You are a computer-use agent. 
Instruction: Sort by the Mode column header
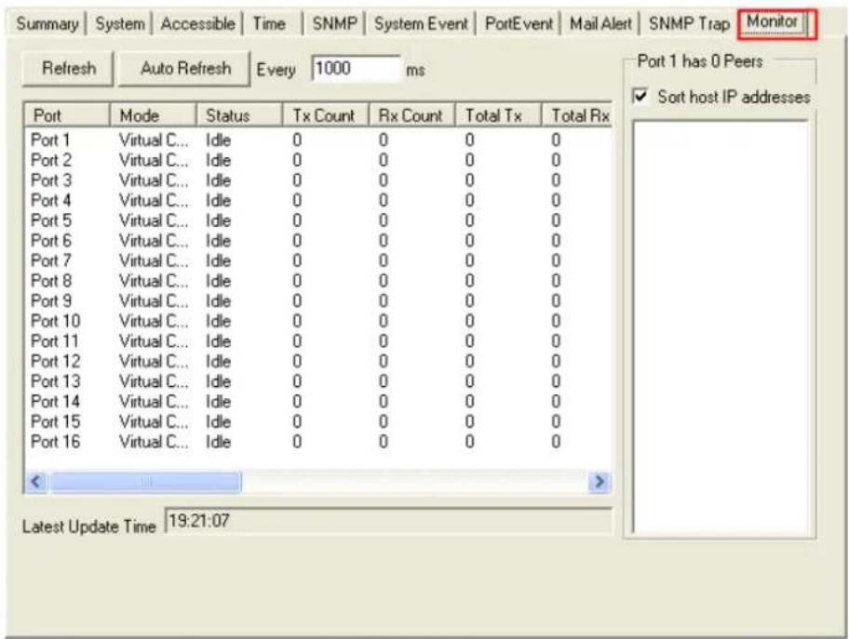click(153, 115)
